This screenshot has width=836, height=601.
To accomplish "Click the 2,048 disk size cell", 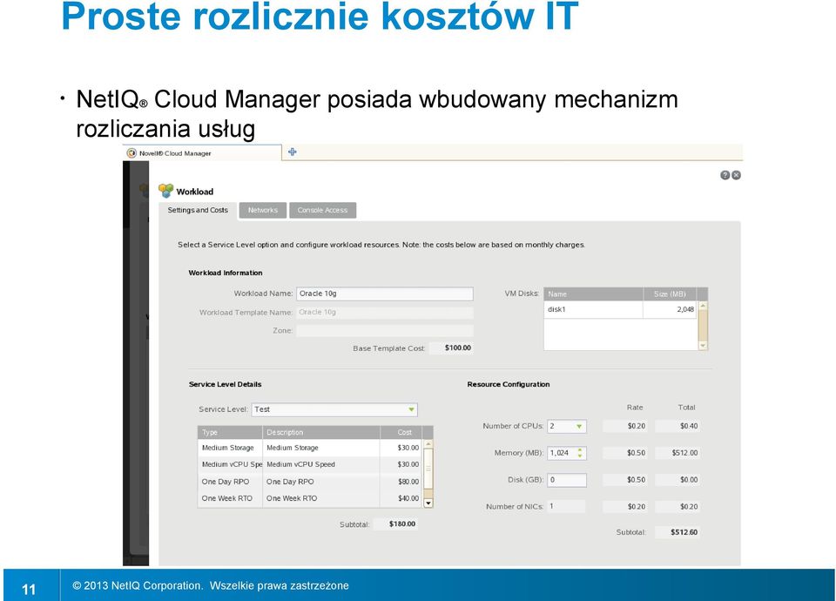I will (x=670, y=309).
